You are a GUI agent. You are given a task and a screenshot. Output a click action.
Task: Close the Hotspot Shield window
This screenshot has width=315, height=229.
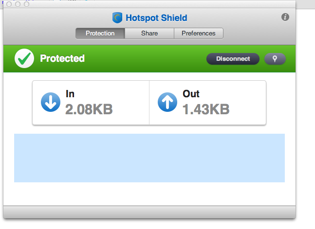pyautogui.click(x=10, y=4)
